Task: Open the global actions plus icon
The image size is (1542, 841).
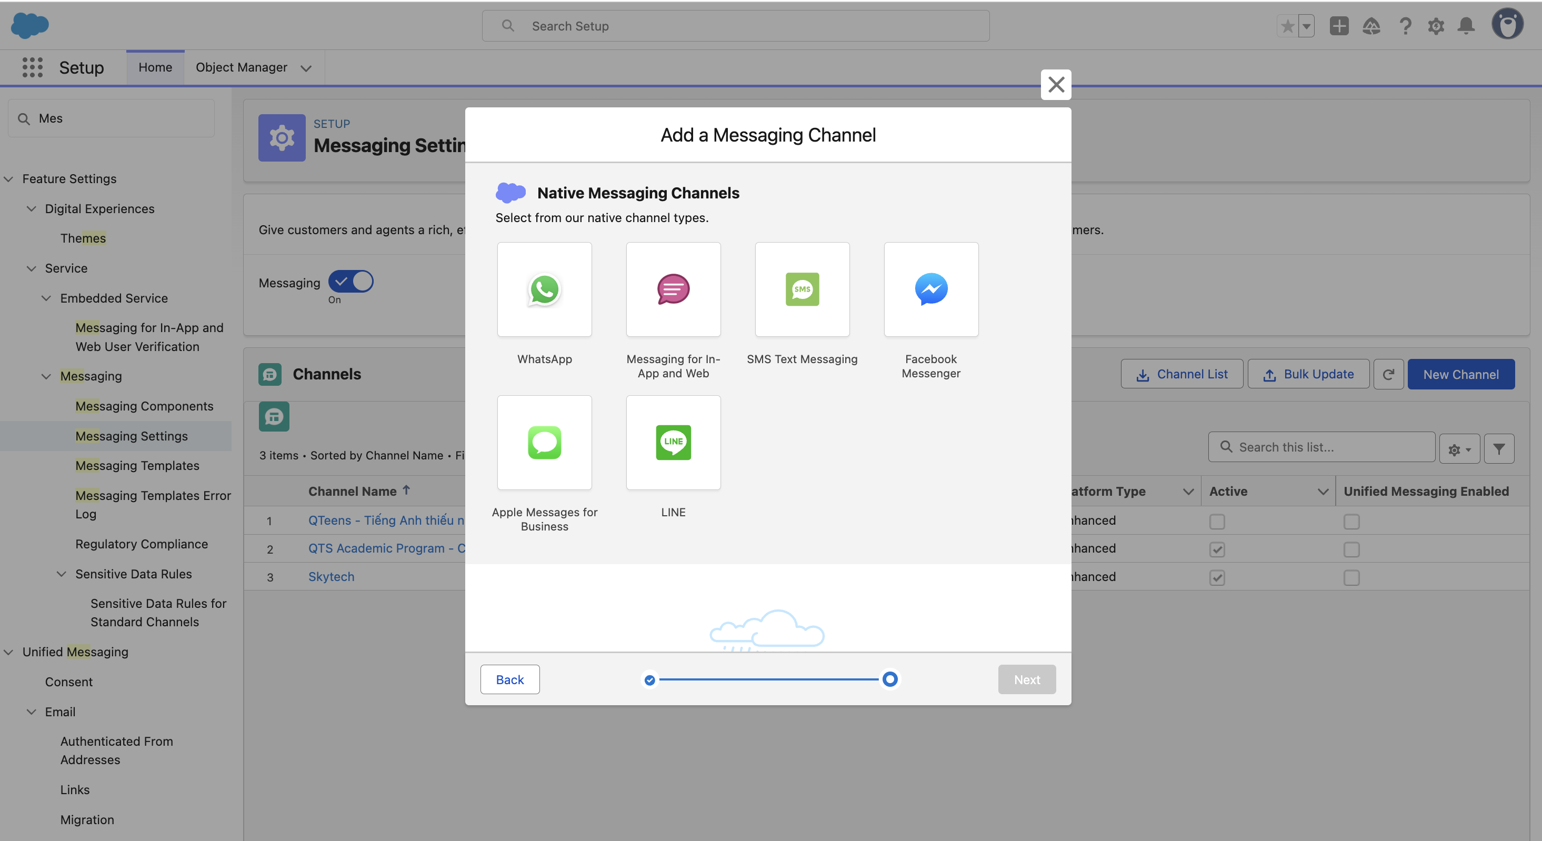Action: coord(1339,26)
